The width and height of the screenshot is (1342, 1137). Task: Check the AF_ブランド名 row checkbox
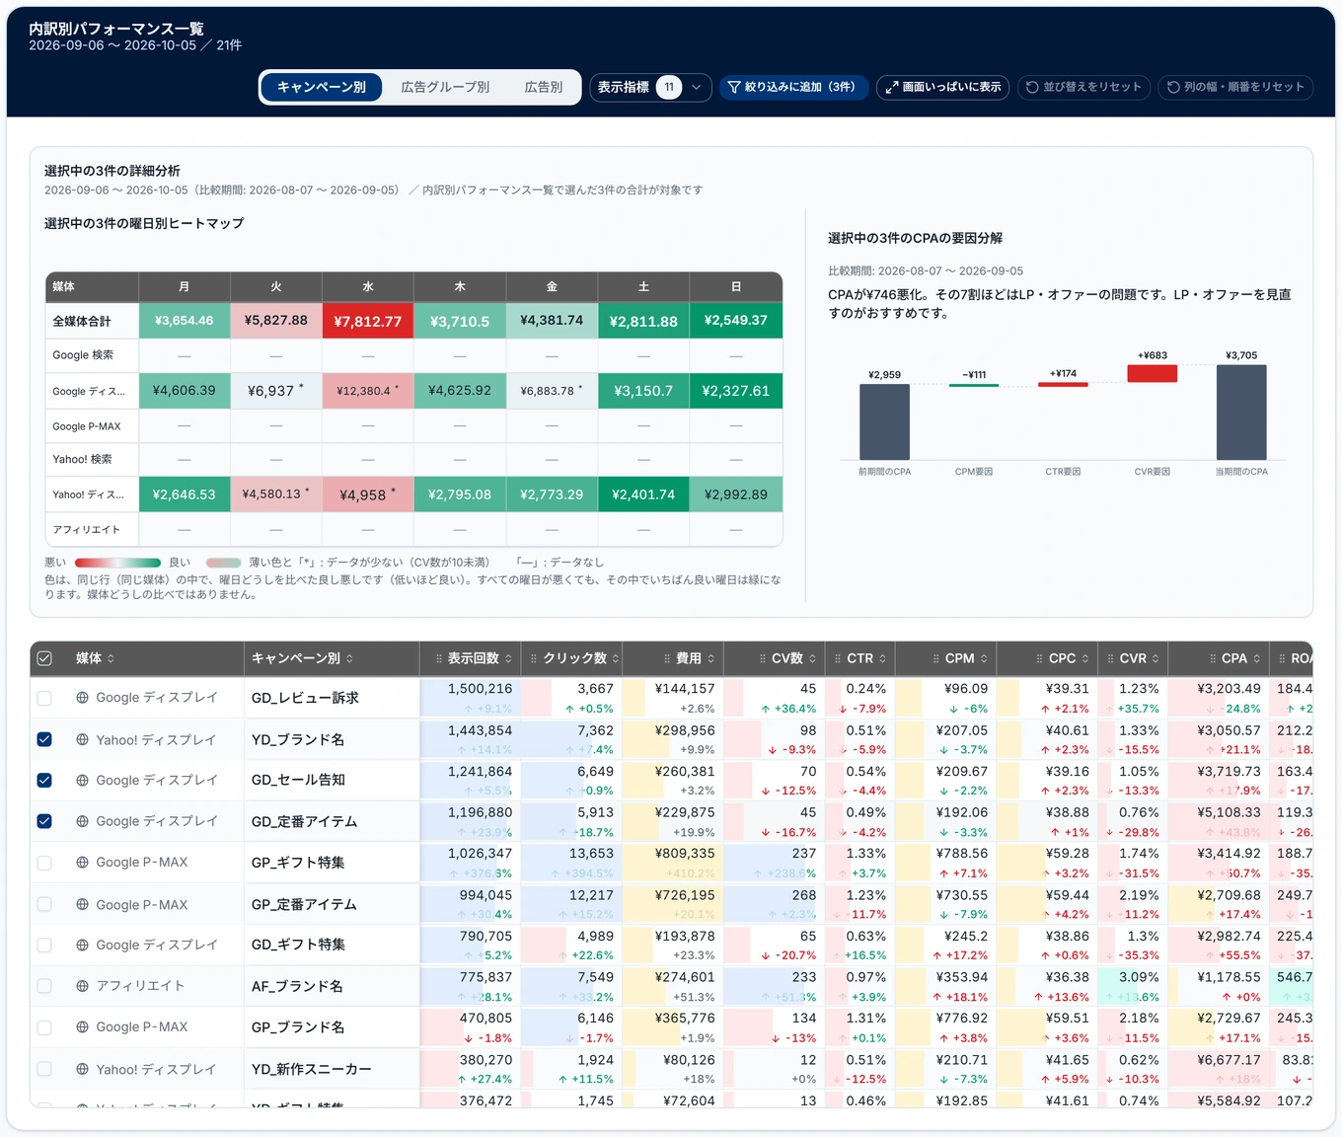(x=44, y=986)
